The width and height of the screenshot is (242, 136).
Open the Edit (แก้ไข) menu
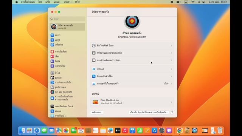coord(48,2)
